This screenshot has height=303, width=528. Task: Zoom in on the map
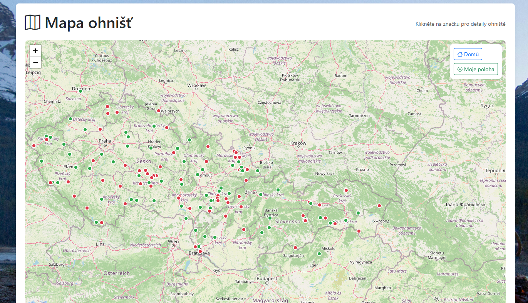35,51
